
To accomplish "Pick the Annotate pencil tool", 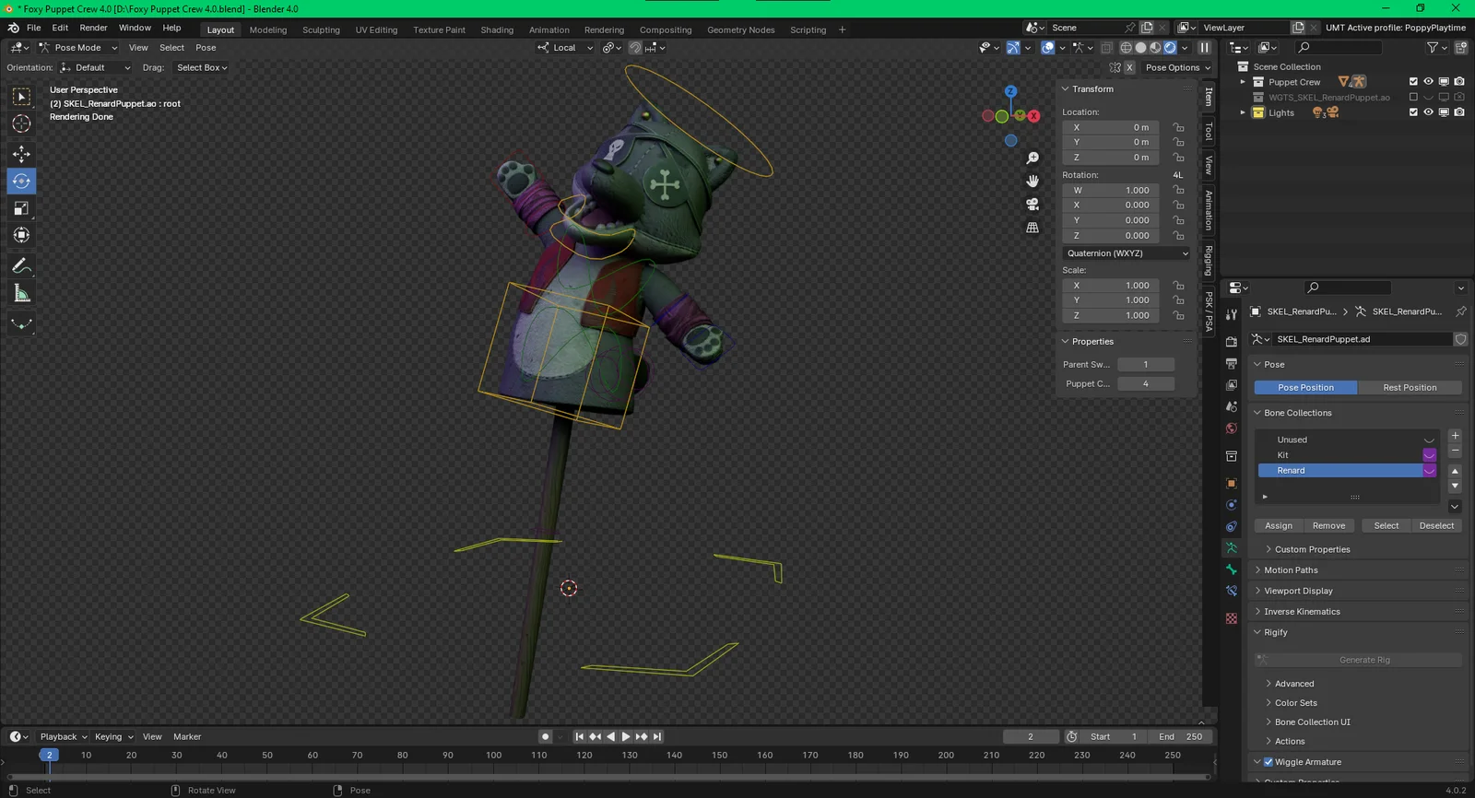I will pos(21,266).
